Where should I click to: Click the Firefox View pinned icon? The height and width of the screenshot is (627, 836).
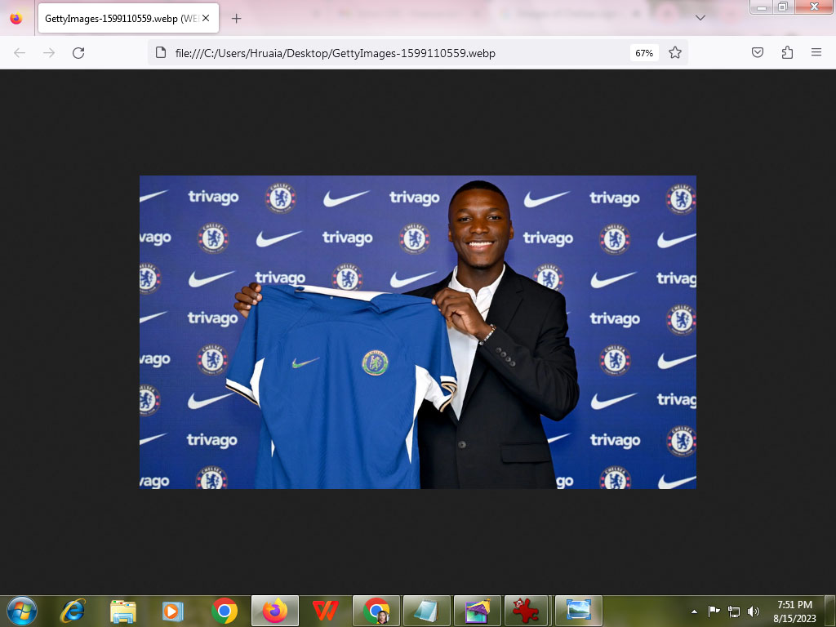(x=16, y=18)
